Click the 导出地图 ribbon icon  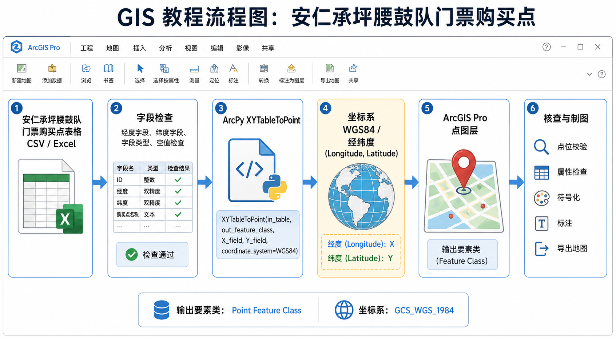pyautogui.click(x=330, y=68)
